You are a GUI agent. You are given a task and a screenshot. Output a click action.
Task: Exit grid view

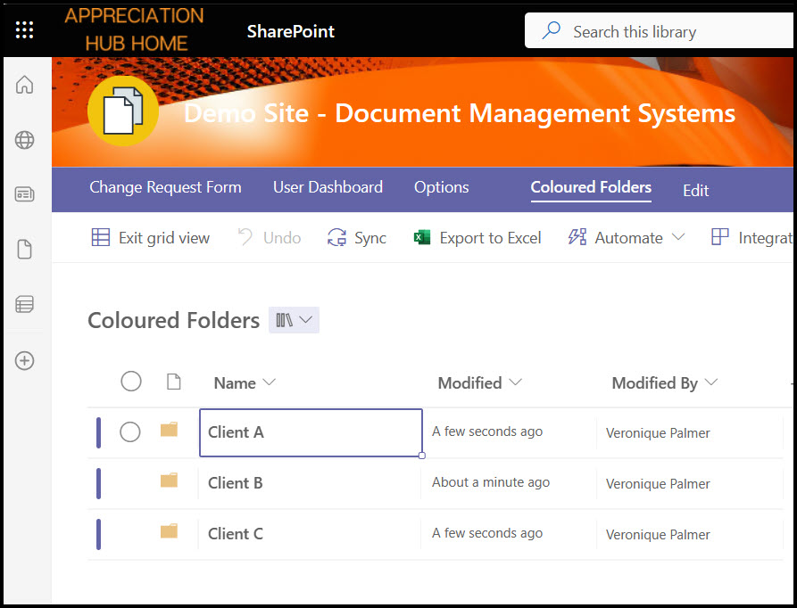151,238
